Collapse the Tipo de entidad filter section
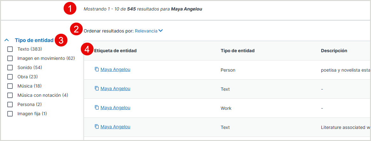 click(7, 40)
